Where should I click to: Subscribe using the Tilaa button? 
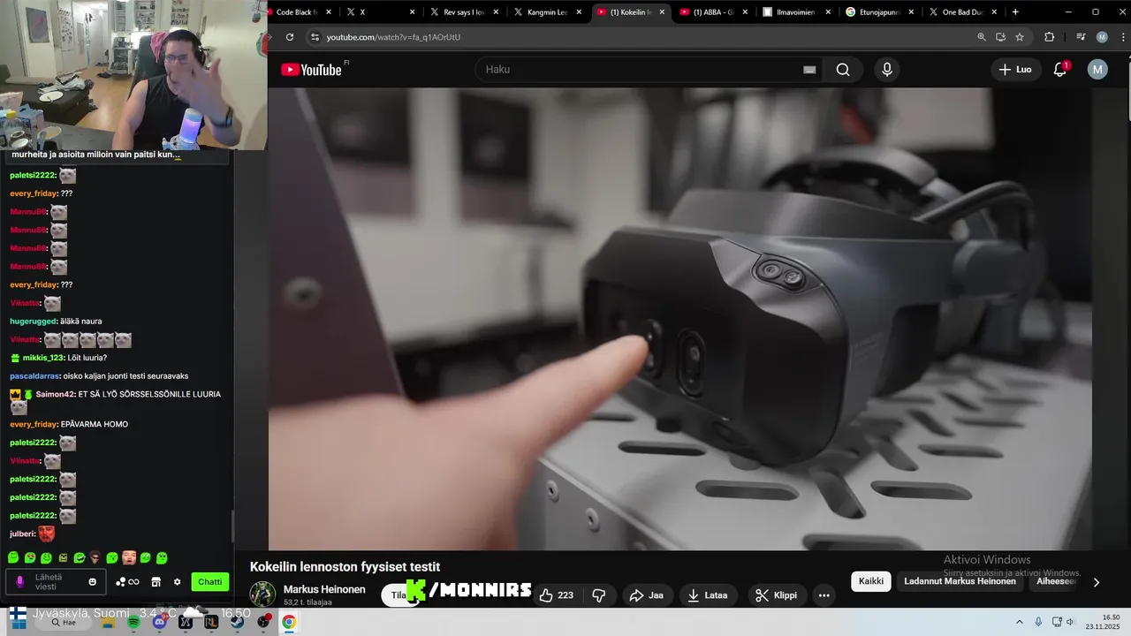(399, 595)
